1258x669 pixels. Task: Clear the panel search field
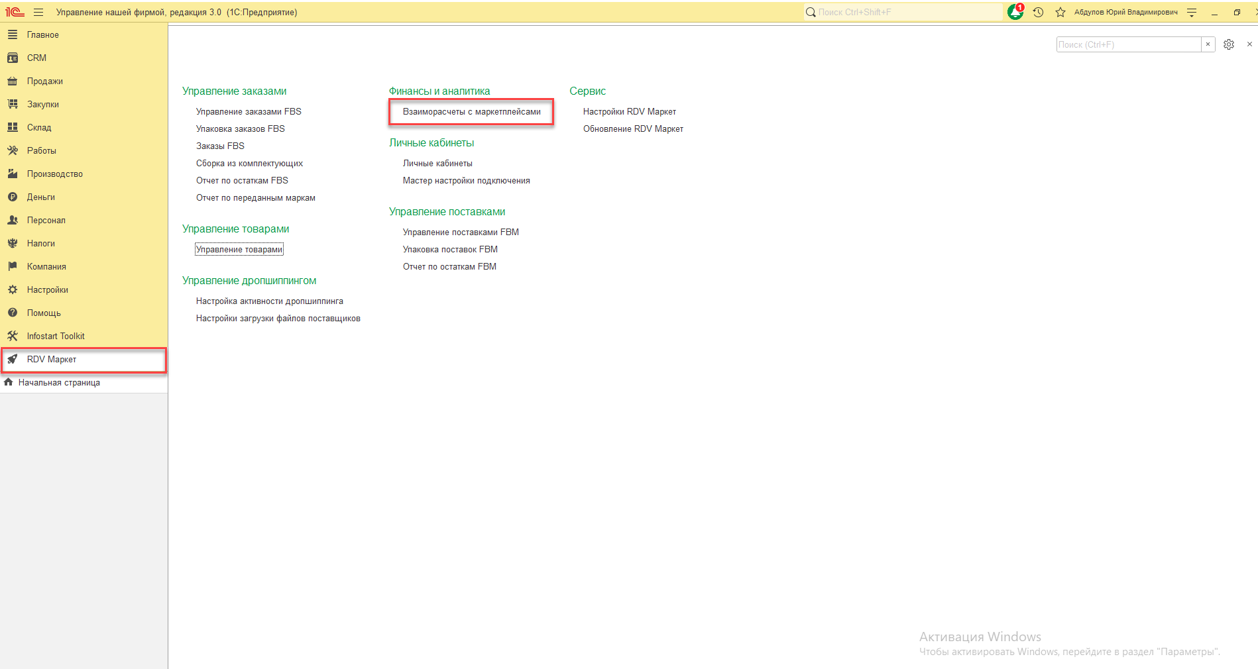(x=1208, y=44)
